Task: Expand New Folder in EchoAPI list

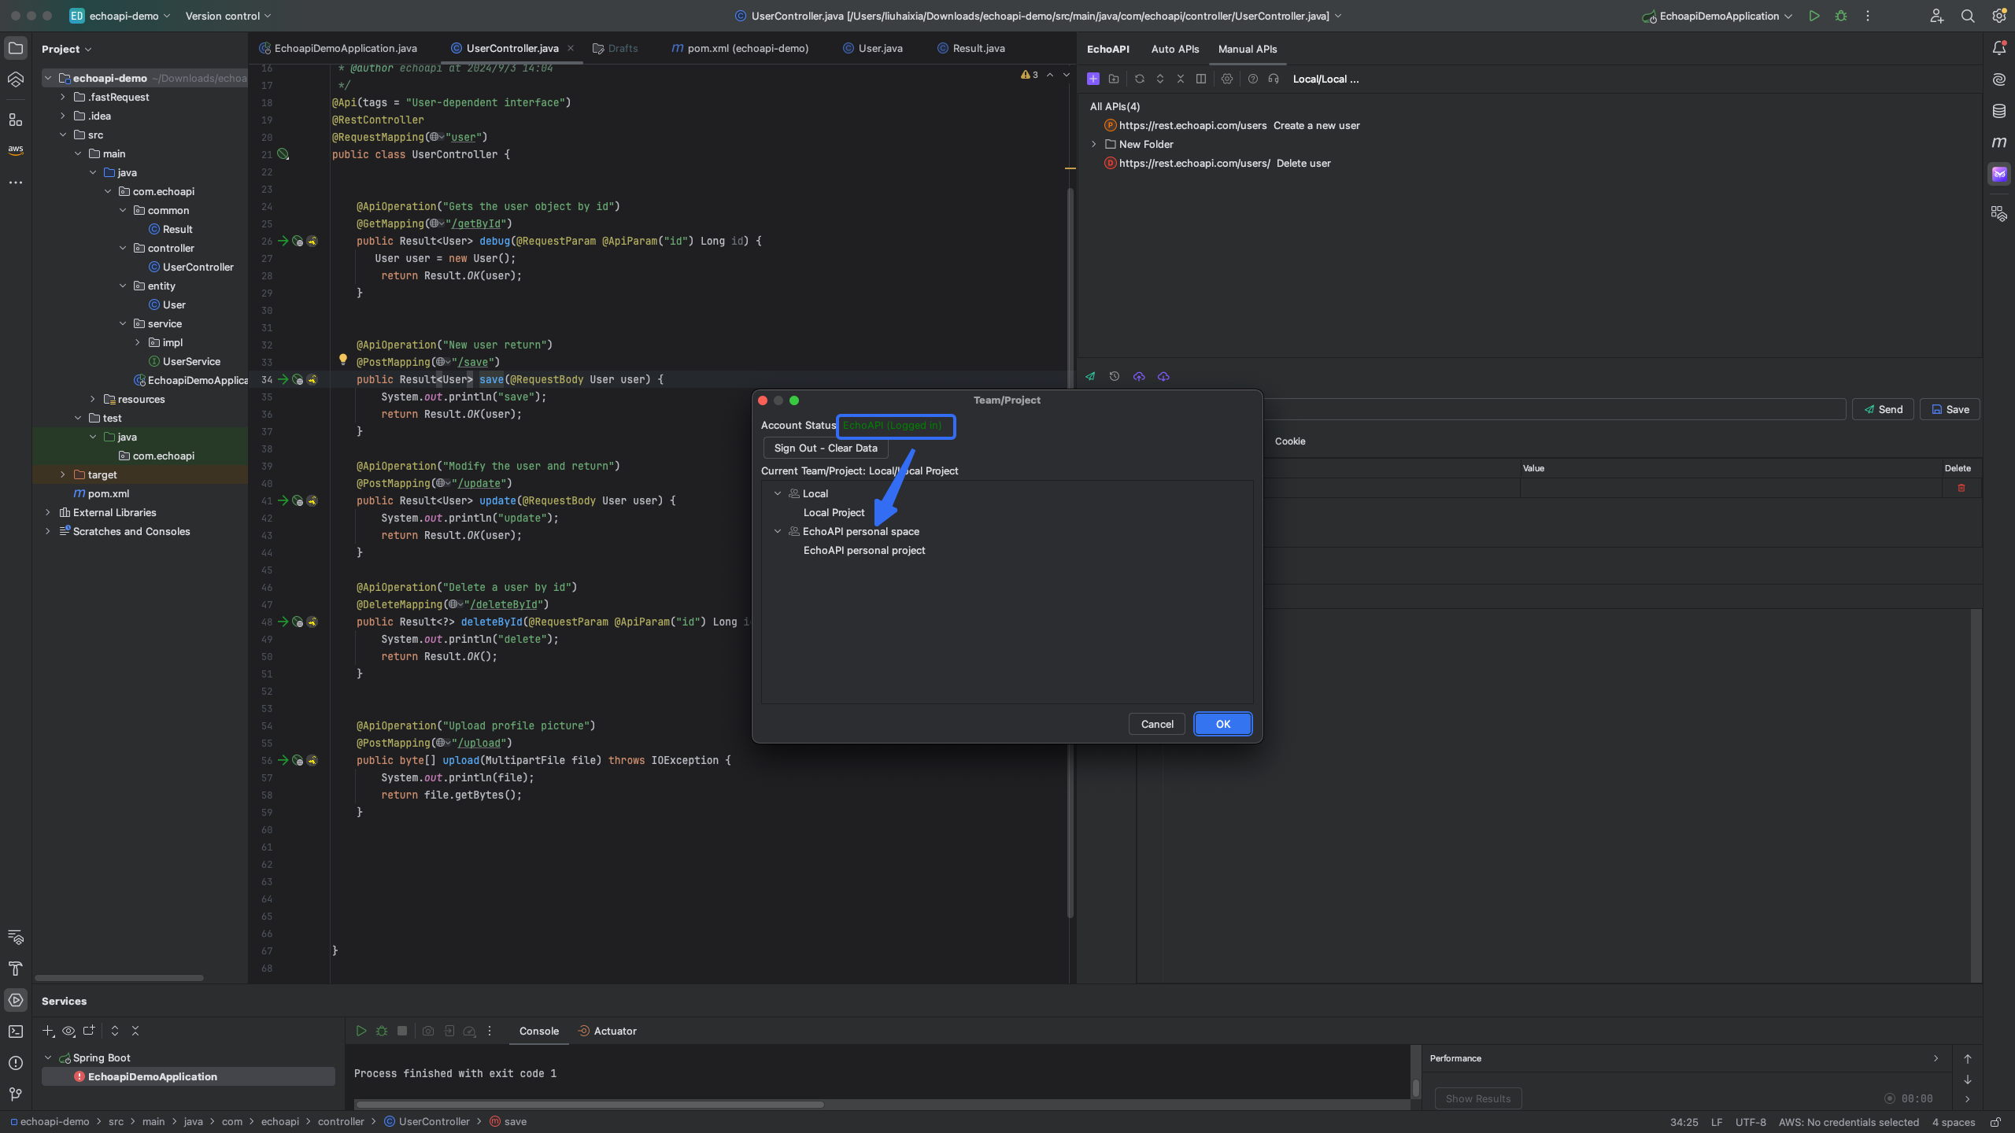Action: (1093, 144)
